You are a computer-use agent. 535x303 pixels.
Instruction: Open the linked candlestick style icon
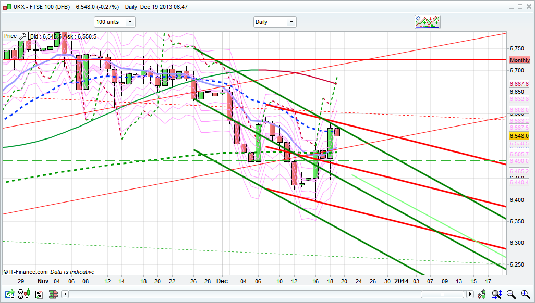[x=24, y=294]
